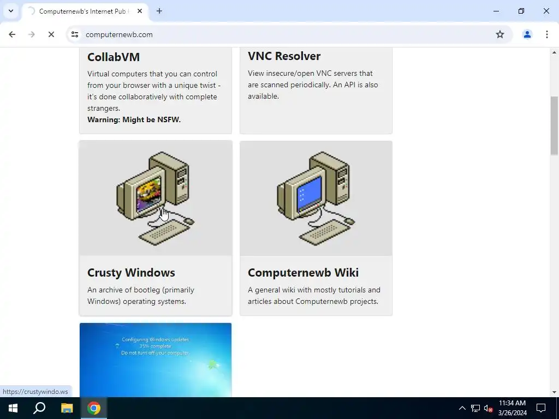Click the scrollbar up arrow

coord(554,52)
